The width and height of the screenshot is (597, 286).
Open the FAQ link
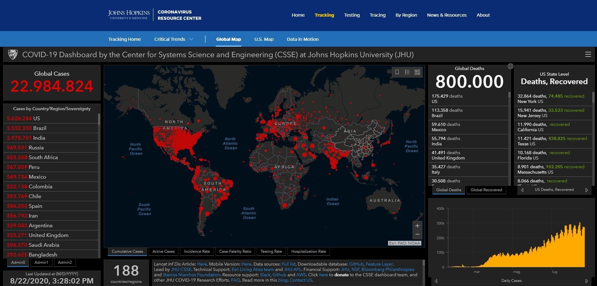tap(235, 280)
